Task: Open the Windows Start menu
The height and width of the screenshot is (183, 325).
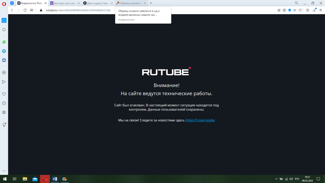Action: coord(5,179)
